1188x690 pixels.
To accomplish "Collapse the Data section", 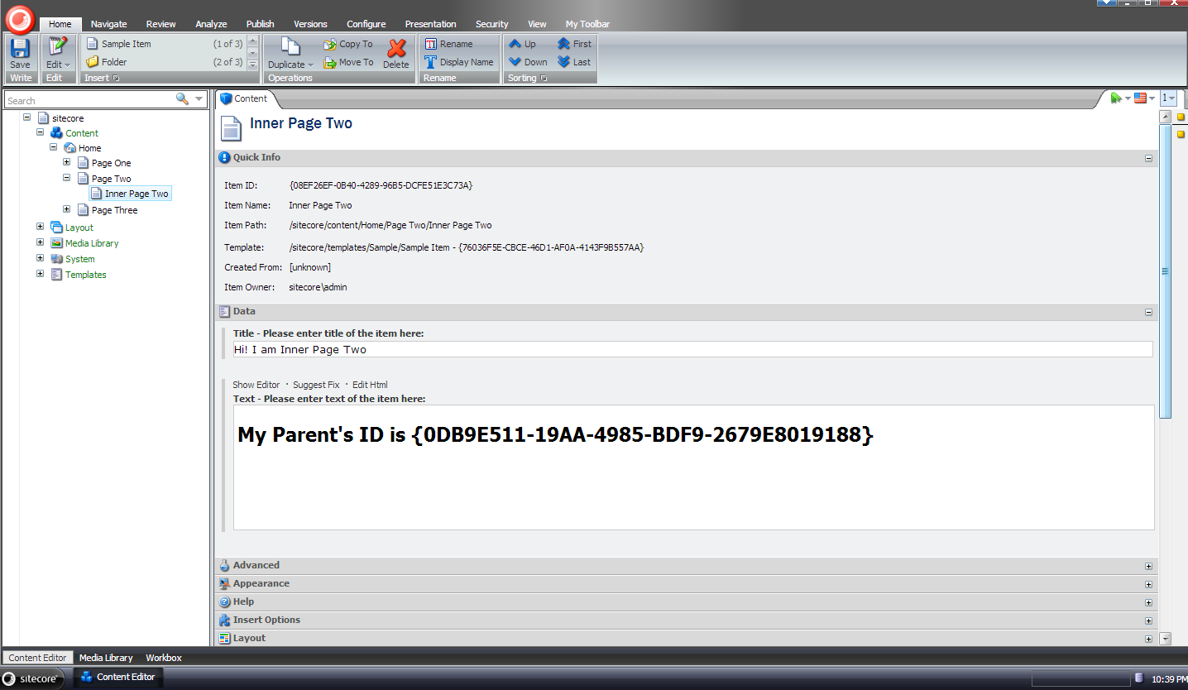I will 1148,312.
